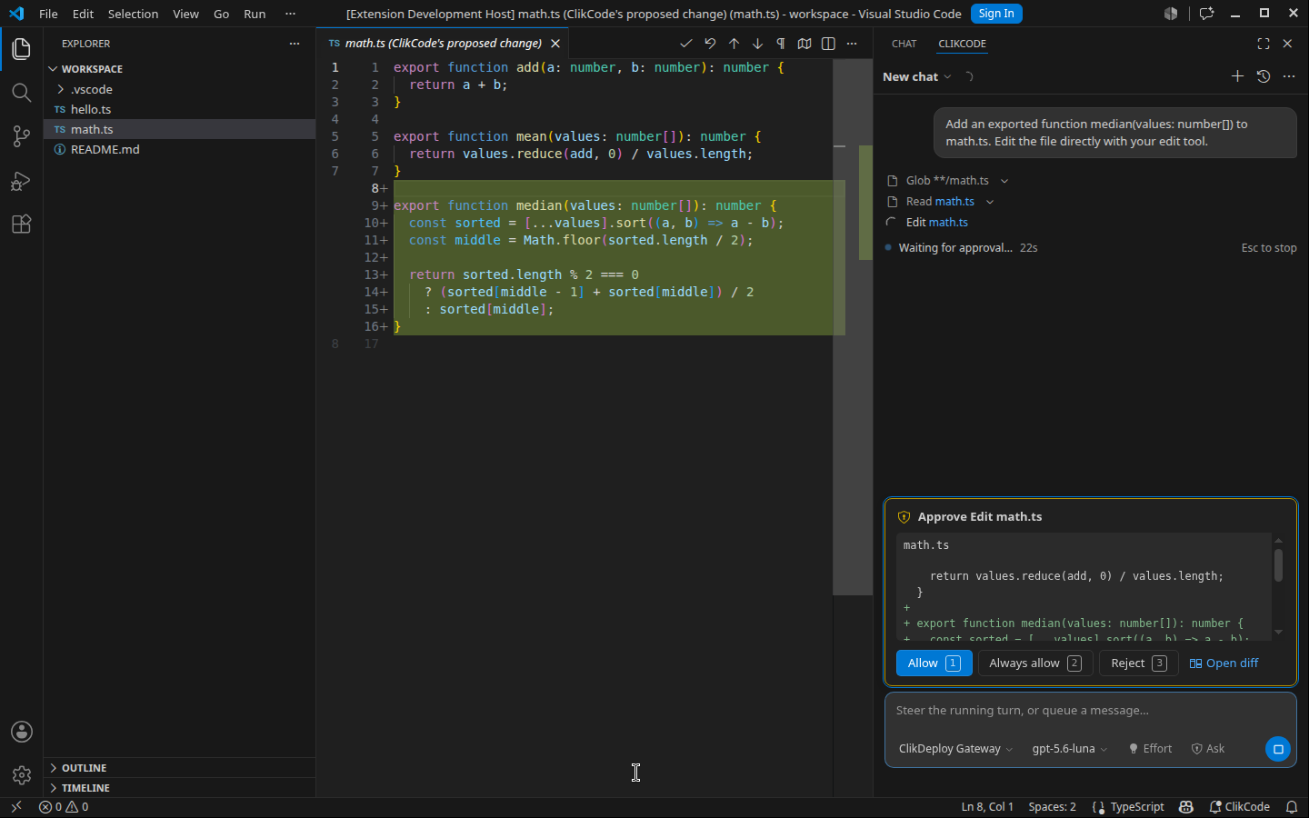The image size is (1309, 818).
Task: Open the gpt-5.6-luna model dropdown
Action: click(x=1070, y=749)
